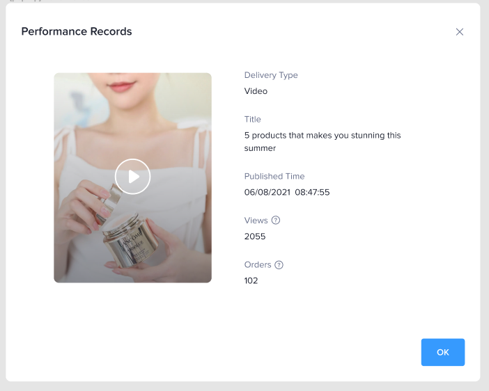
Task: Click the Orders label text
Action: pos(258,265)
